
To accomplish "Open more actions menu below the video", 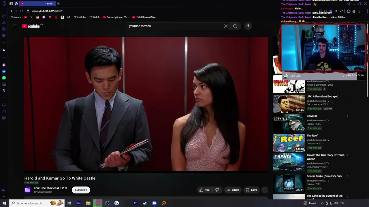I will (265, 190).
